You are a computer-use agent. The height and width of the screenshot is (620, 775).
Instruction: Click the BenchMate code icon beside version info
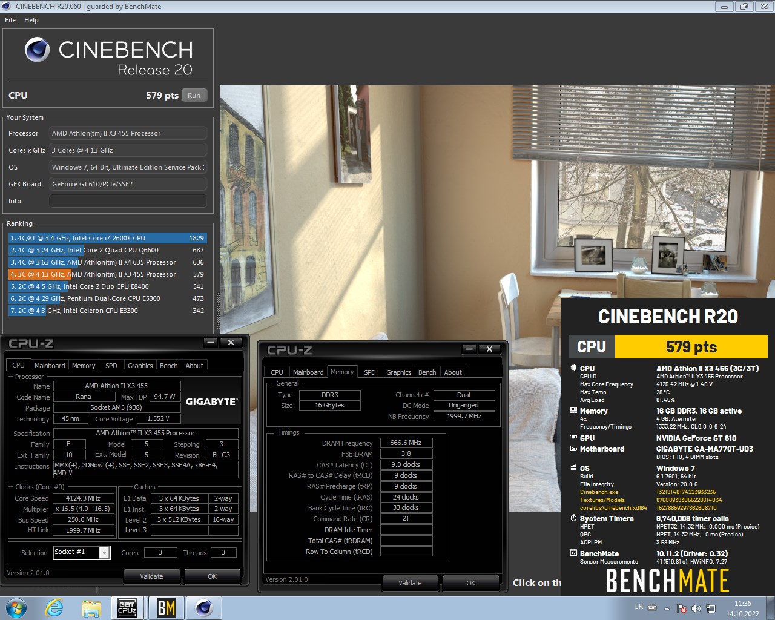(x=573, y=553)
